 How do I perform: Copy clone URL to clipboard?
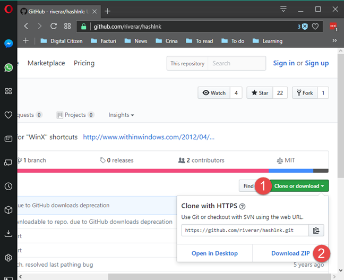316,231
